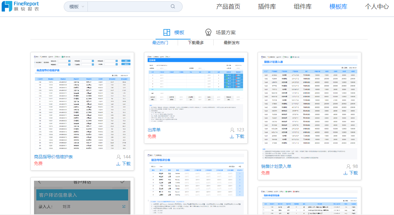Open the 出库单 template title link
394x215 pixels.
(x=154, y=130)
